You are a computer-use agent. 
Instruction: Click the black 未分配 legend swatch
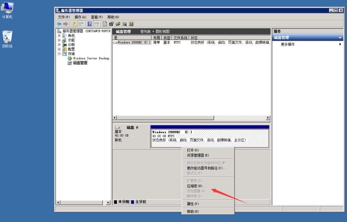(x=115, y=202)
